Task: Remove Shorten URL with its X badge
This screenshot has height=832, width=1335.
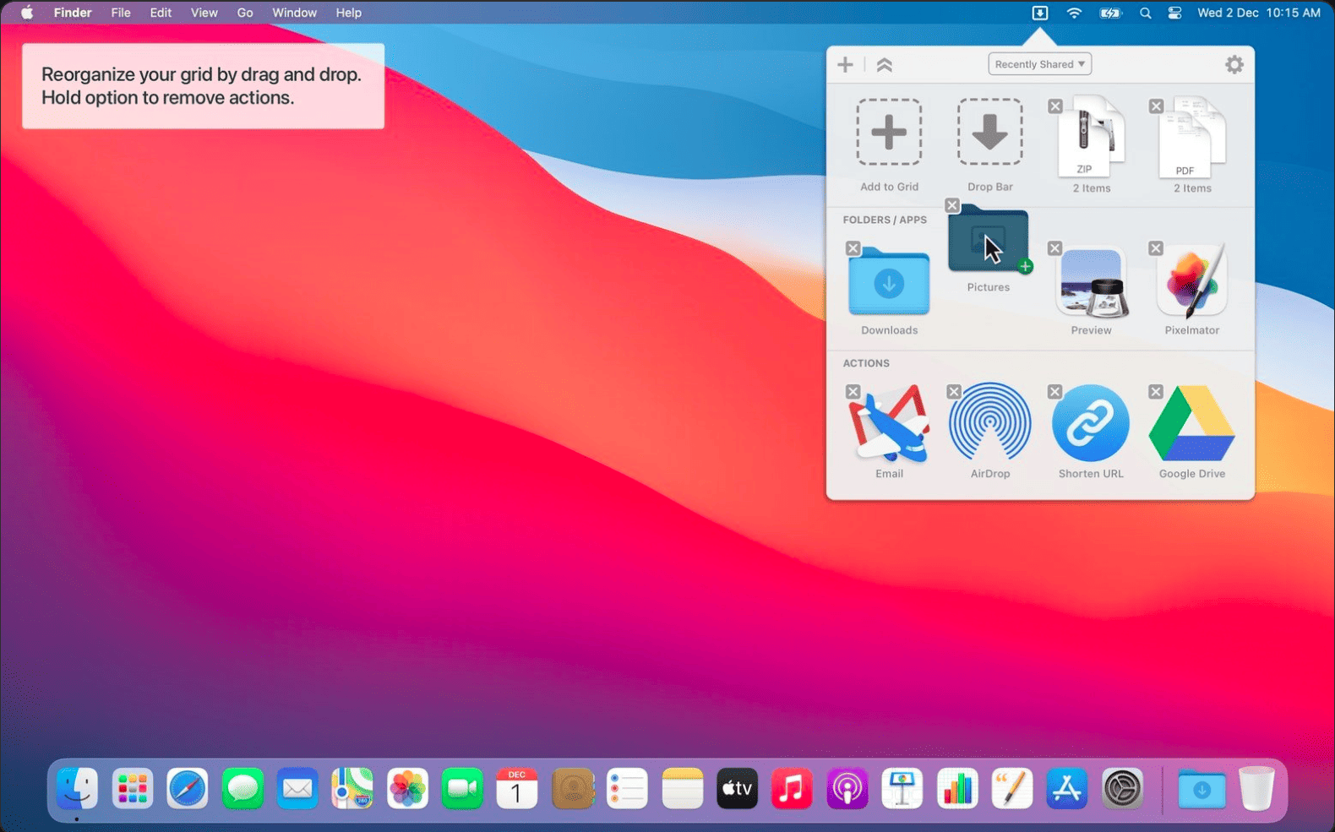Action: tap(1054, 392)
